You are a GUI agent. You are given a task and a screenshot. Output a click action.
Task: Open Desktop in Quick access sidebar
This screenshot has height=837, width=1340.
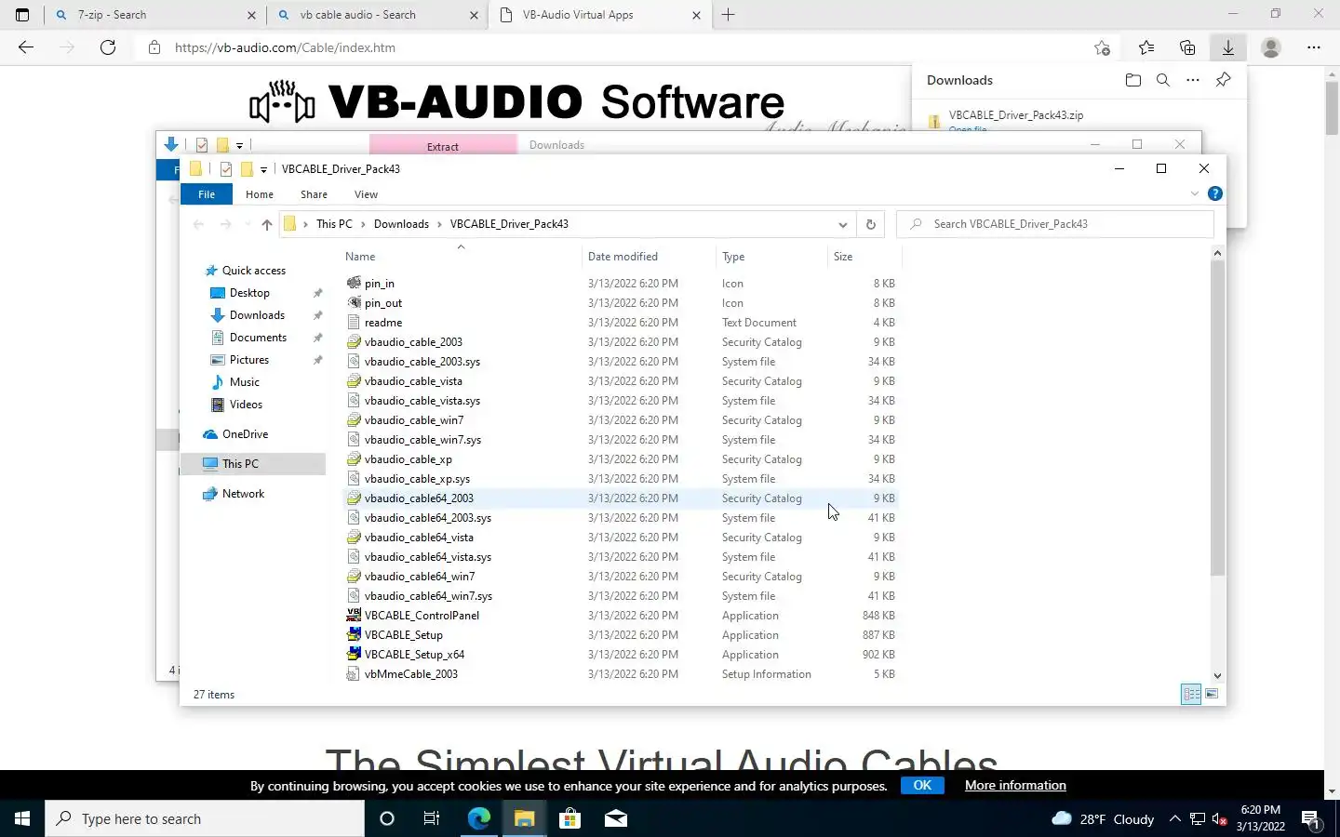pyautogui.click(x=249, y=293)
